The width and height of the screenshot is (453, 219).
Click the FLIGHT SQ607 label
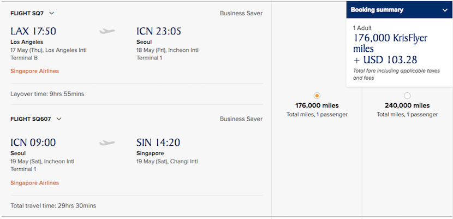click(32, 119)
